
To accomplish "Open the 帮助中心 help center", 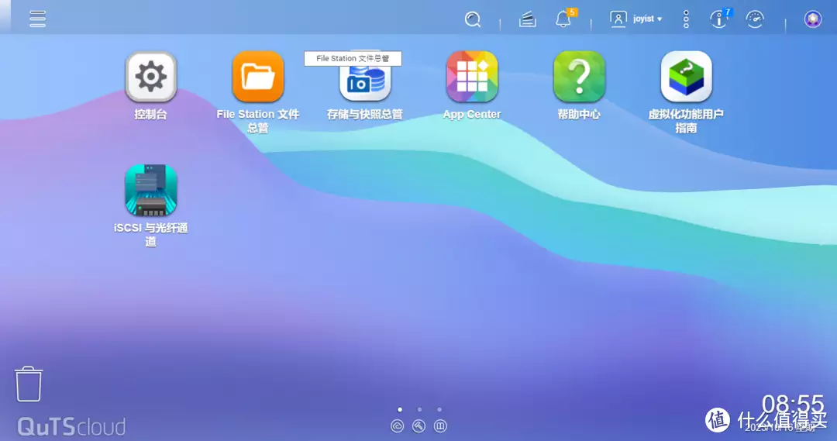I will [579, 77].
